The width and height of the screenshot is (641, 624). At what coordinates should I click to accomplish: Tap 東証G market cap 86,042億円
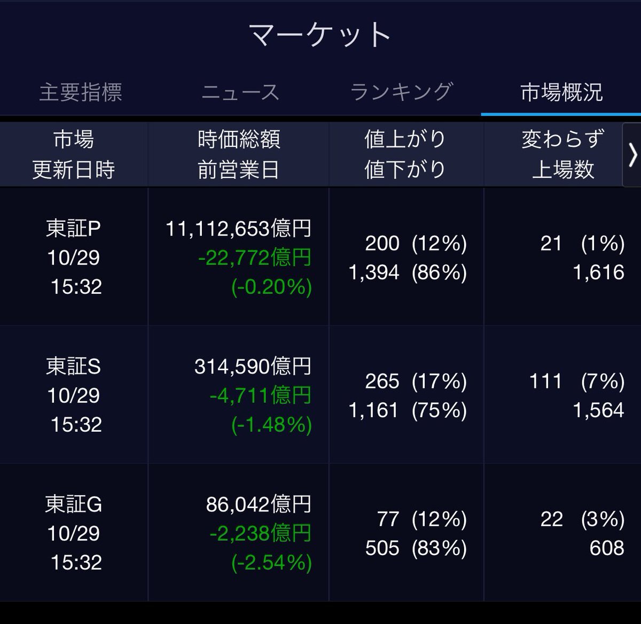tap(259, 504)
